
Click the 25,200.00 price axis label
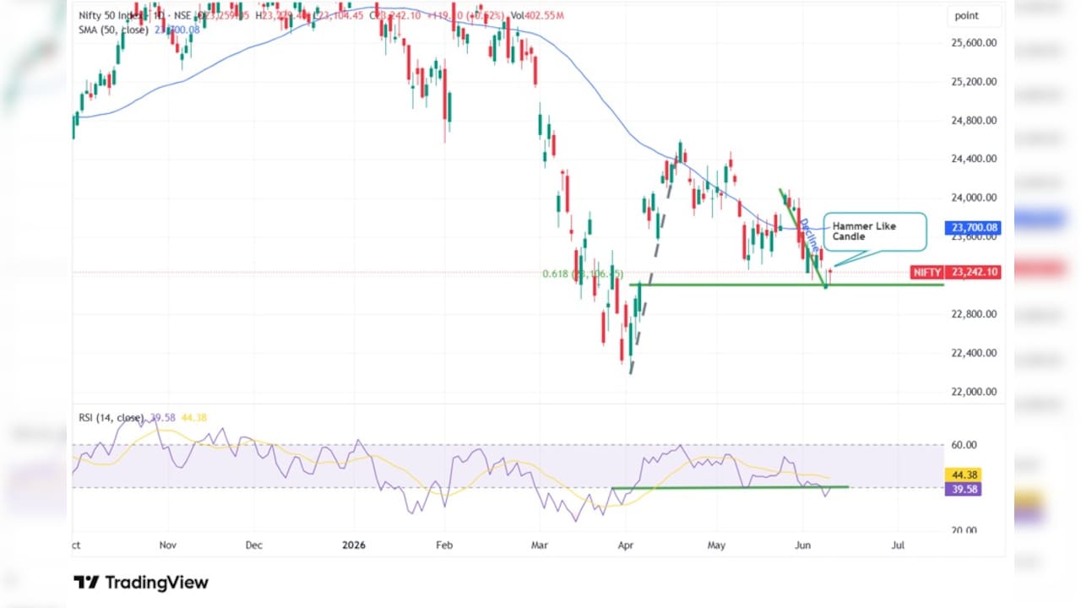click(975, 82)
